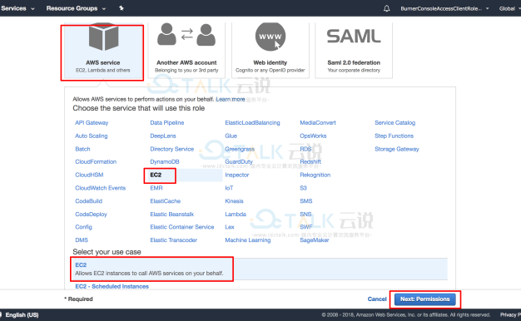Select Directory Service

click(x=171, y=149)
